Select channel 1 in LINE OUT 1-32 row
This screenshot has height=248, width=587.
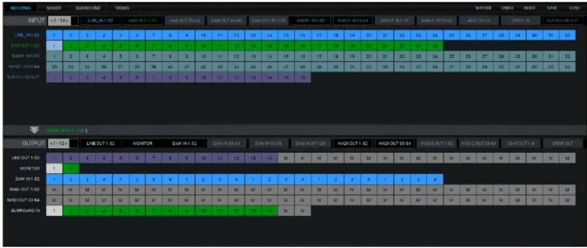tap(55, 158)
